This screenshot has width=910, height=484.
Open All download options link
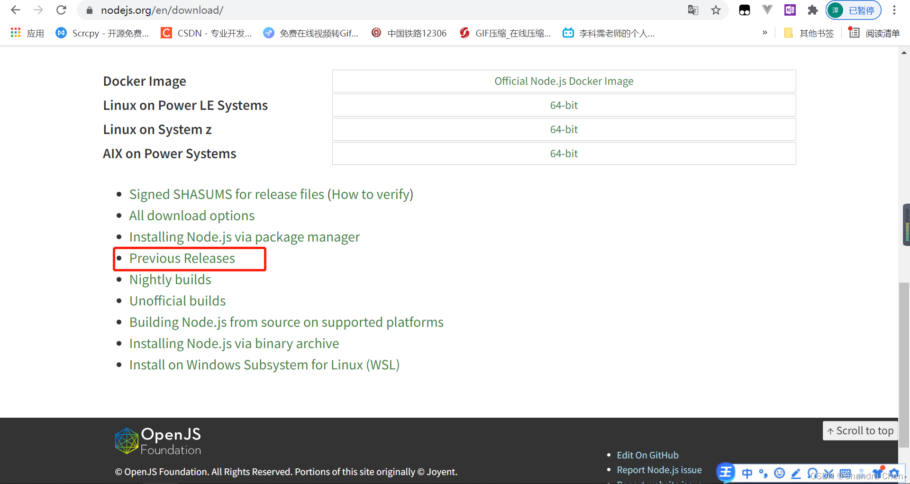[192, 215]
